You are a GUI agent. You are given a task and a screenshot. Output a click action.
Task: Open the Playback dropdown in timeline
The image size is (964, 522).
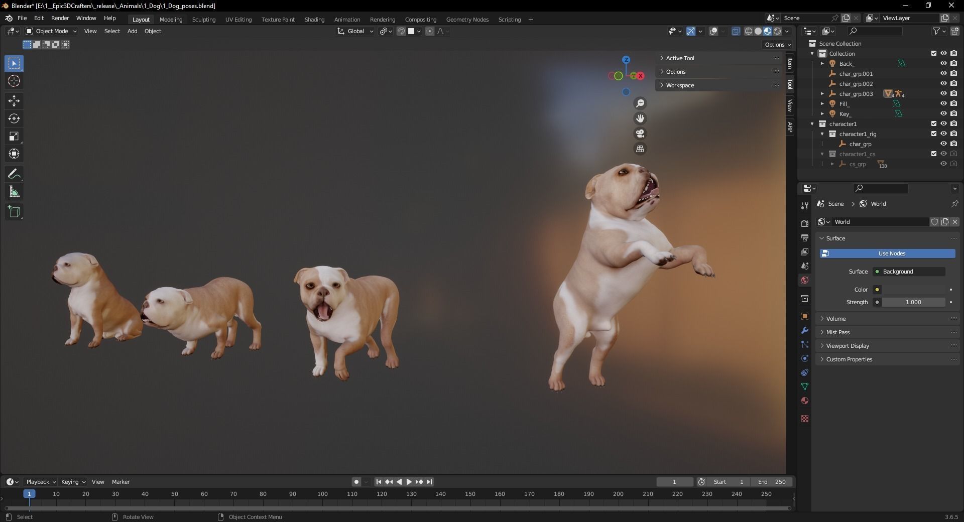pos(41,482)
